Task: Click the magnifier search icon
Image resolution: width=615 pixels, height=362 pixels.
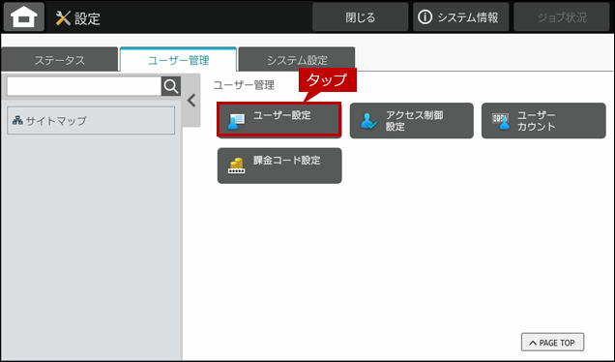Action: 171,86
